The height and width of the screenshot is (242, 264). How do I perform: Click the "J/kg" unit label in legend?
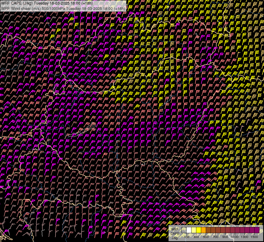175,238
